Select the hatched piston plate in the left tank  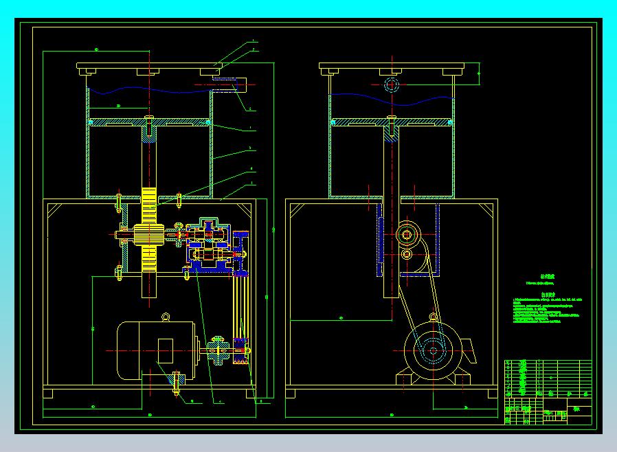pos(149,122)
